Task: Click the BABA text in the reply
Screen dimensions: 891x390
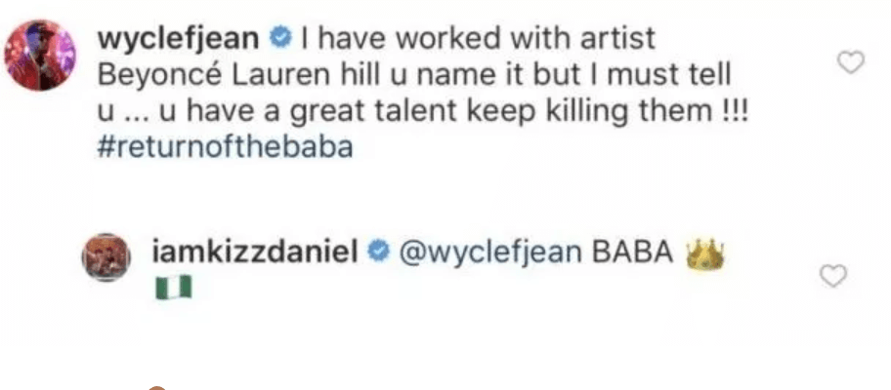Action: click(x=632, y=253)
